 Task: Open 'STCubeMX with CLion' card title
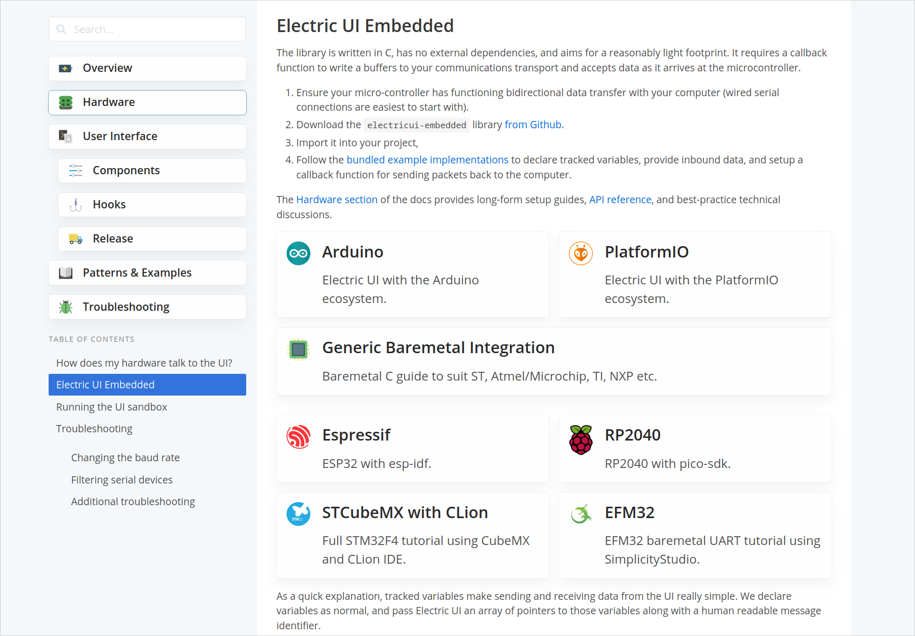click(x=405, y=512)
